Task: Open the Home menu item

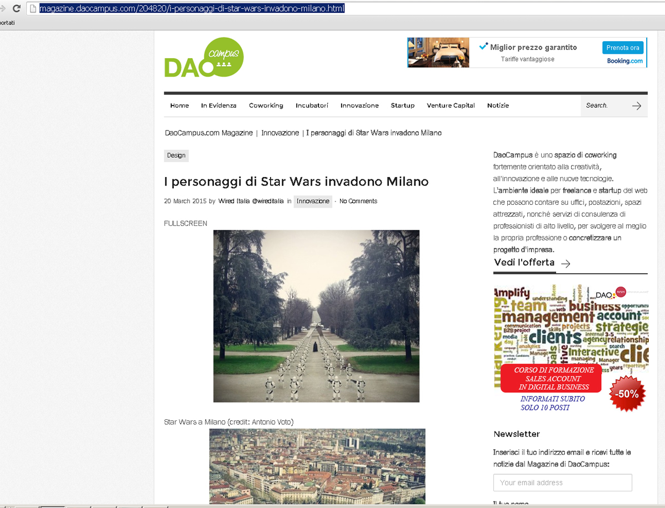Action: [x=179, y=105]
